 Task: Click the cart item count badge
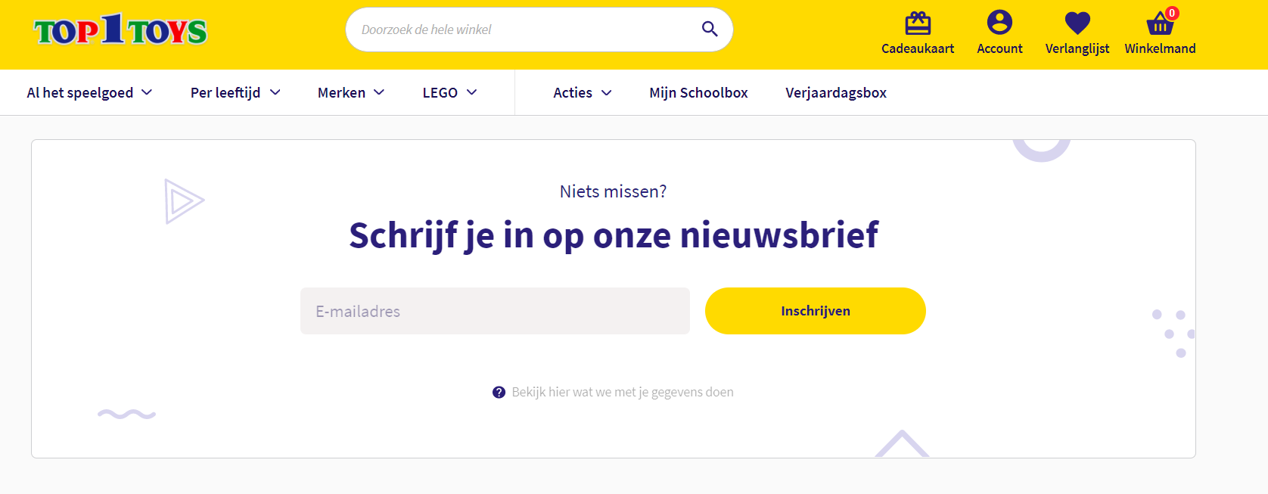click(1172, 13)
